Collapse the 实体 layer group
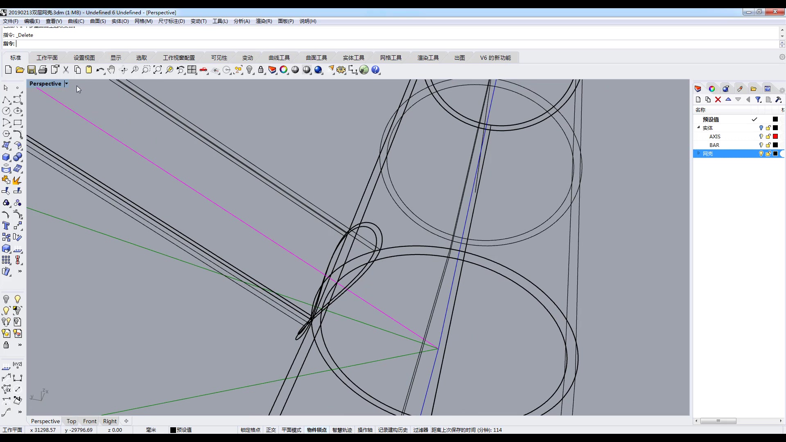The image size is (786, 442). (x=699, y=128)
